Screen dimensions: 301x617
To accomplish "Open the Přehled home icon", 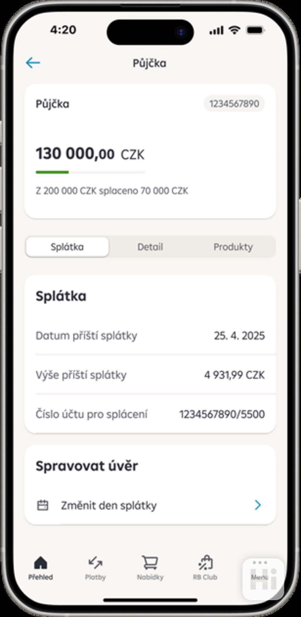I will pyautogui.click(x=41, y=563).
